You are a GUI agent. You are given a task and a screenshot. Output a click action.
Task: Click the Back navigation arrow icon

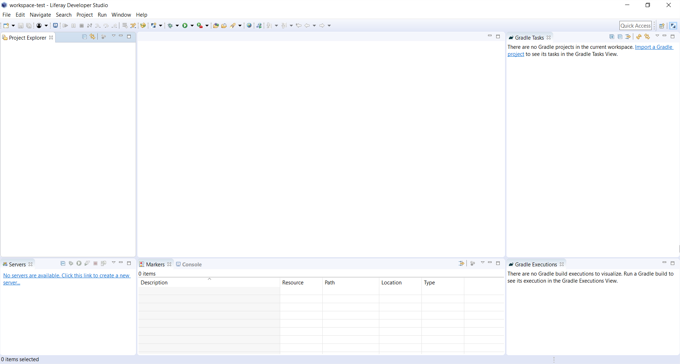point(307,25)
